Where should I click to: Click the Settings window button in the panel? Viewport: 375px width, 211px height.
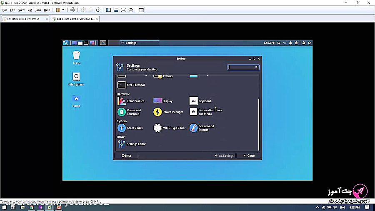coord(140,43)
